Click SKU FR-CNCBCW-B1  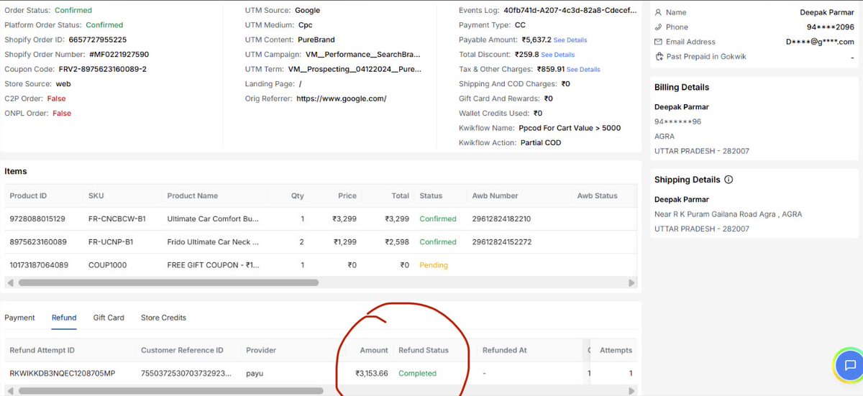click(118, 218)
